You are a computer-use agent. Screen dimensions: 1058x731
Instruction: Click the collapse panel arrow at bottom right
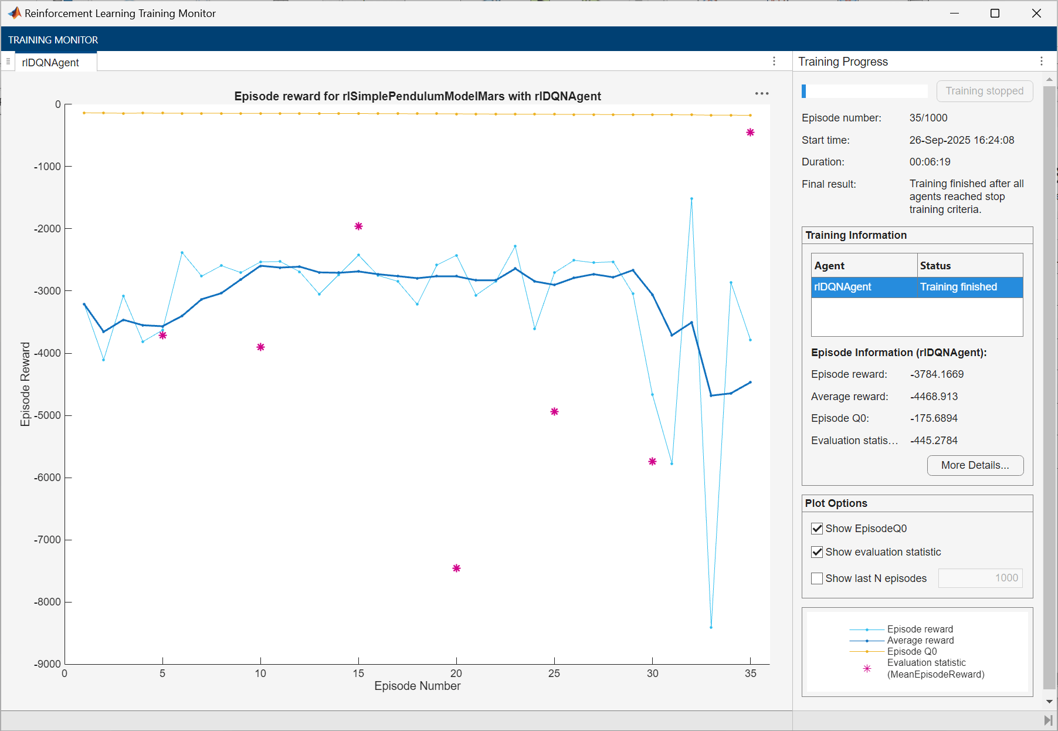(1048, 720)
